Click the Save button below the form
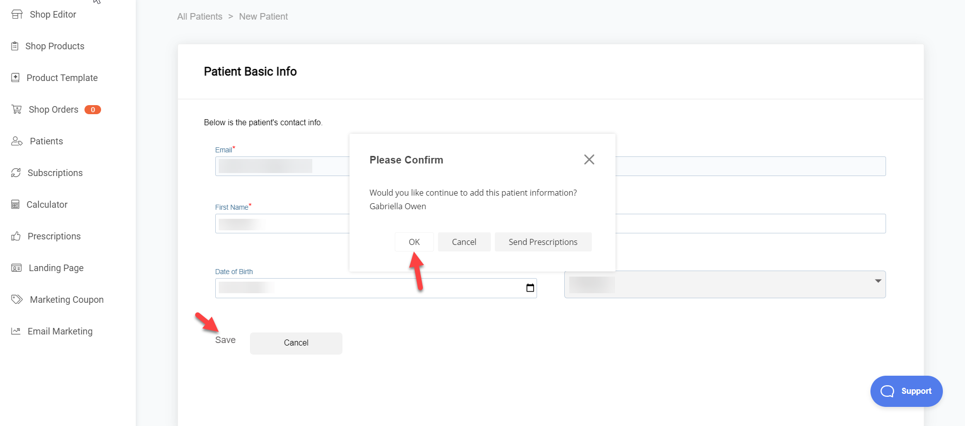The image size is (965, 426). point(225,340)
